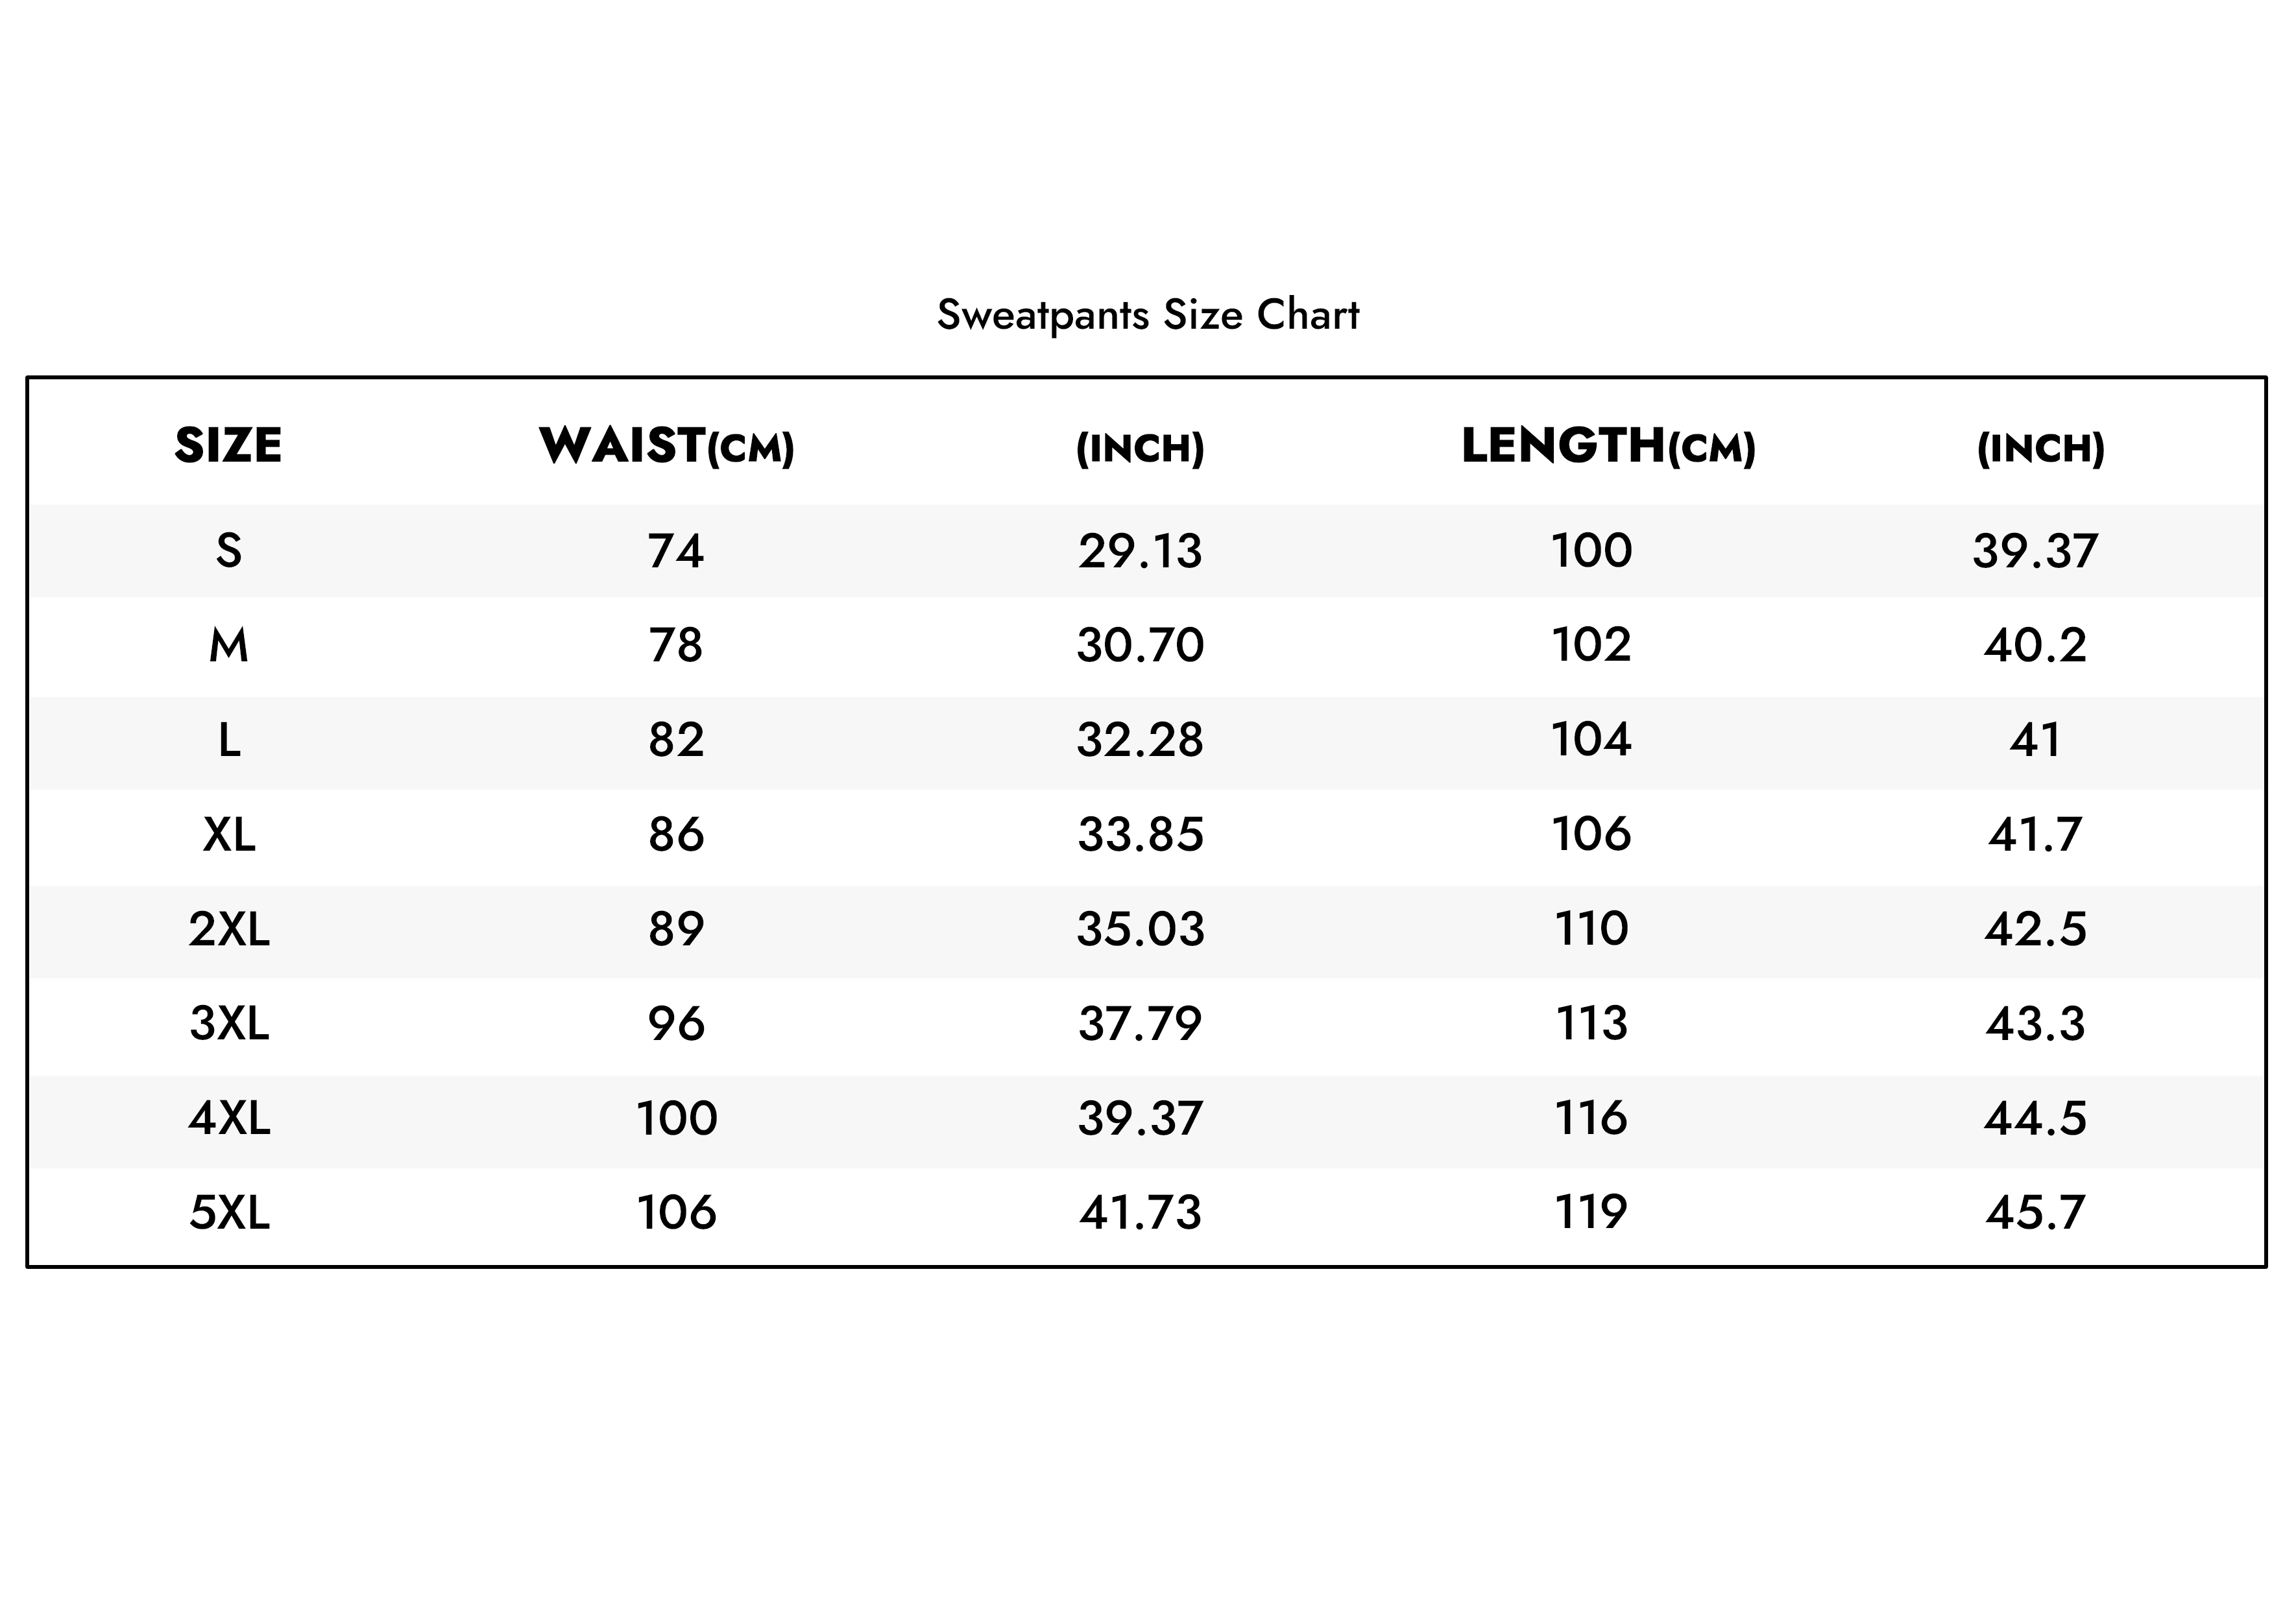Screen dimensions: 2296x1608
Task: Click waist inch value 35.03
Action: pos(1140,929)
